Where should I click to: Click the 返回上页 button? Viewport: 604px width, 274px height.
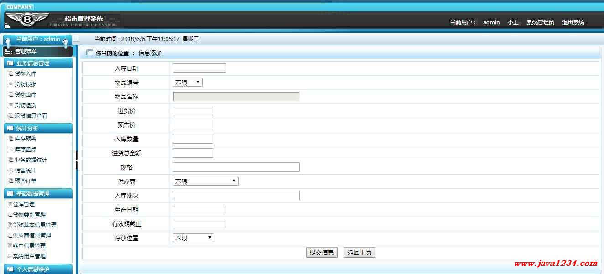(359, 253)
